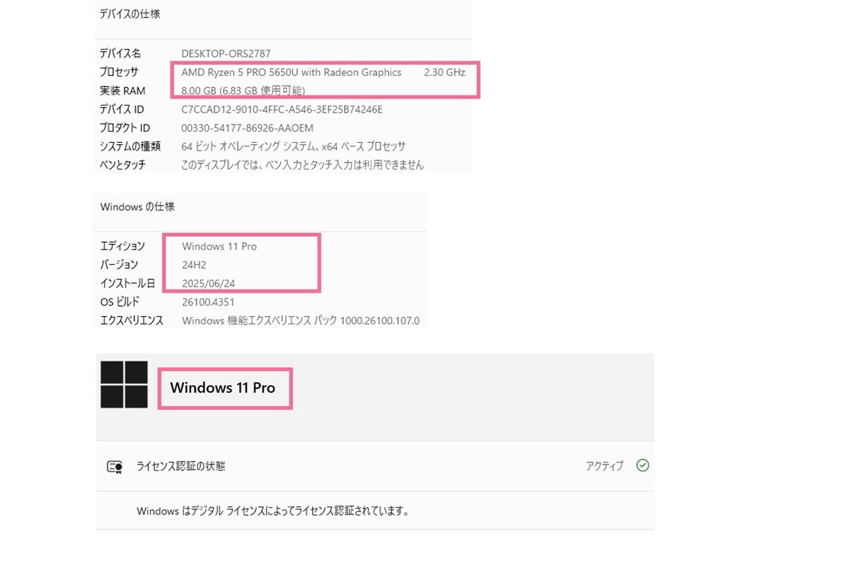The height and width of the screenshot is (575, 844).
Task: Click the digital license confirmation message
Action: click(x=273, y=511)
